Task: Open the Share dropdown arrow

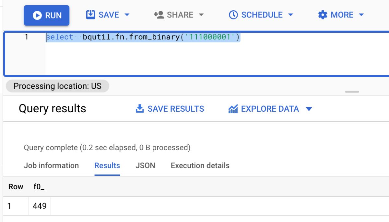Action: coord(201,15)
